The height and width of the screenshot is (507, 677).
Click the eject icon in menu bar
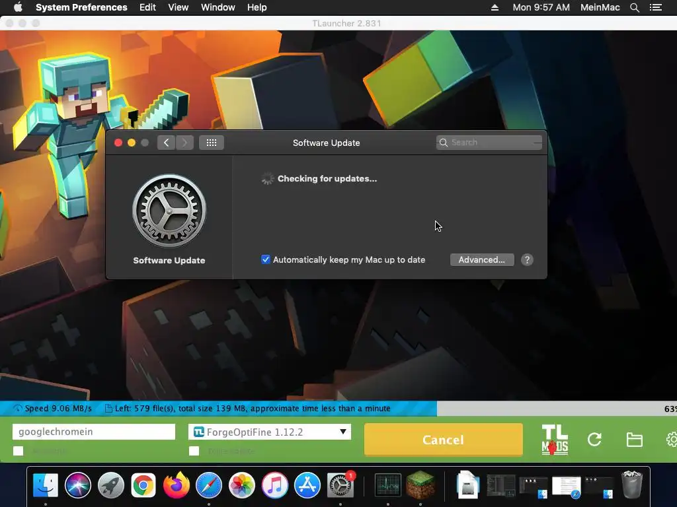[x=495, y=7]
